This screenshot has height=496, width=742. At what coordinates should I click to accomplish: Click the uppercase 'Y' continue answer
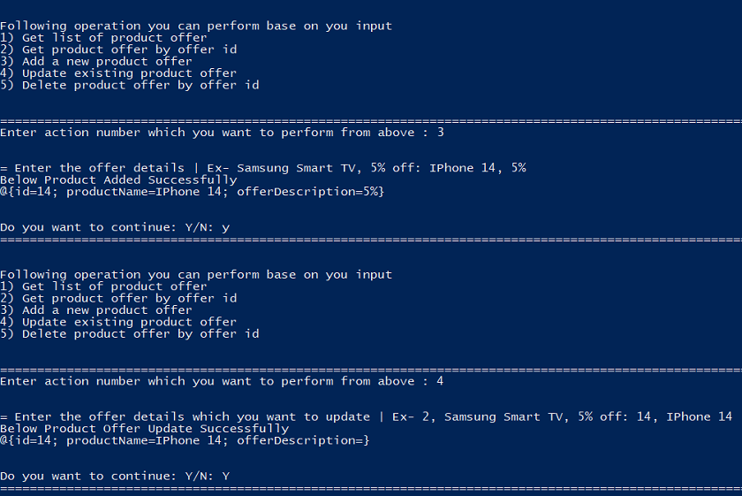[226, 476]
